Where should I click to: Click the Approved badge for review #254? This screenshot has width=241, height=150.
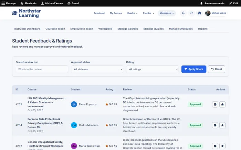(195, 125)
